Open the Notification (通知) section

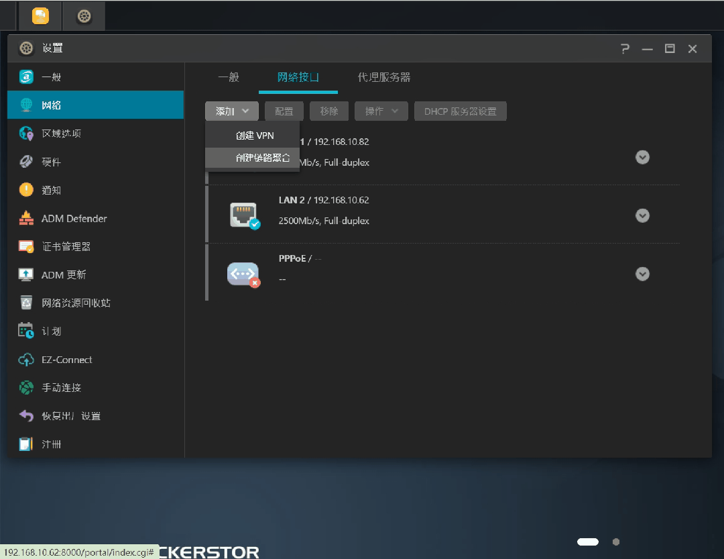coord(96,190)
